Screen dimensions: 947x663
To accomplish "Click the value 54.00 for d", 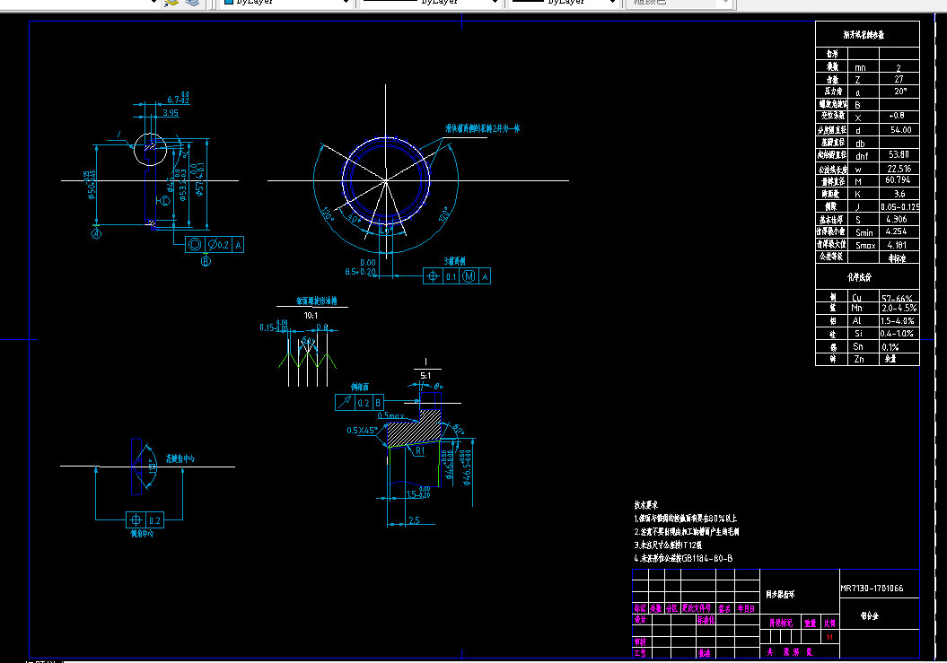I will pyautogui.click(x=900, y=130).
